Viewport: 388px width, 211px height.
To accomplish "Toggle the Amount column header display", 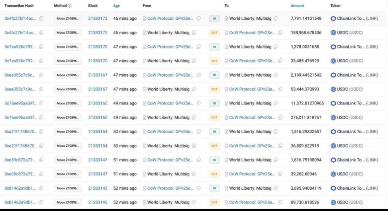I will click(297, 6).
